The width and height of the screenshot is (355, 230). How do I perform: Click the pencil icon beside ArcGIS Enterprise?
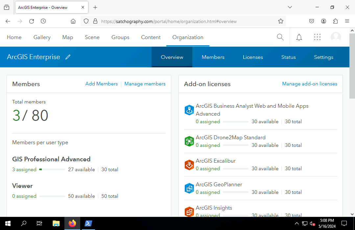[68, 57]
